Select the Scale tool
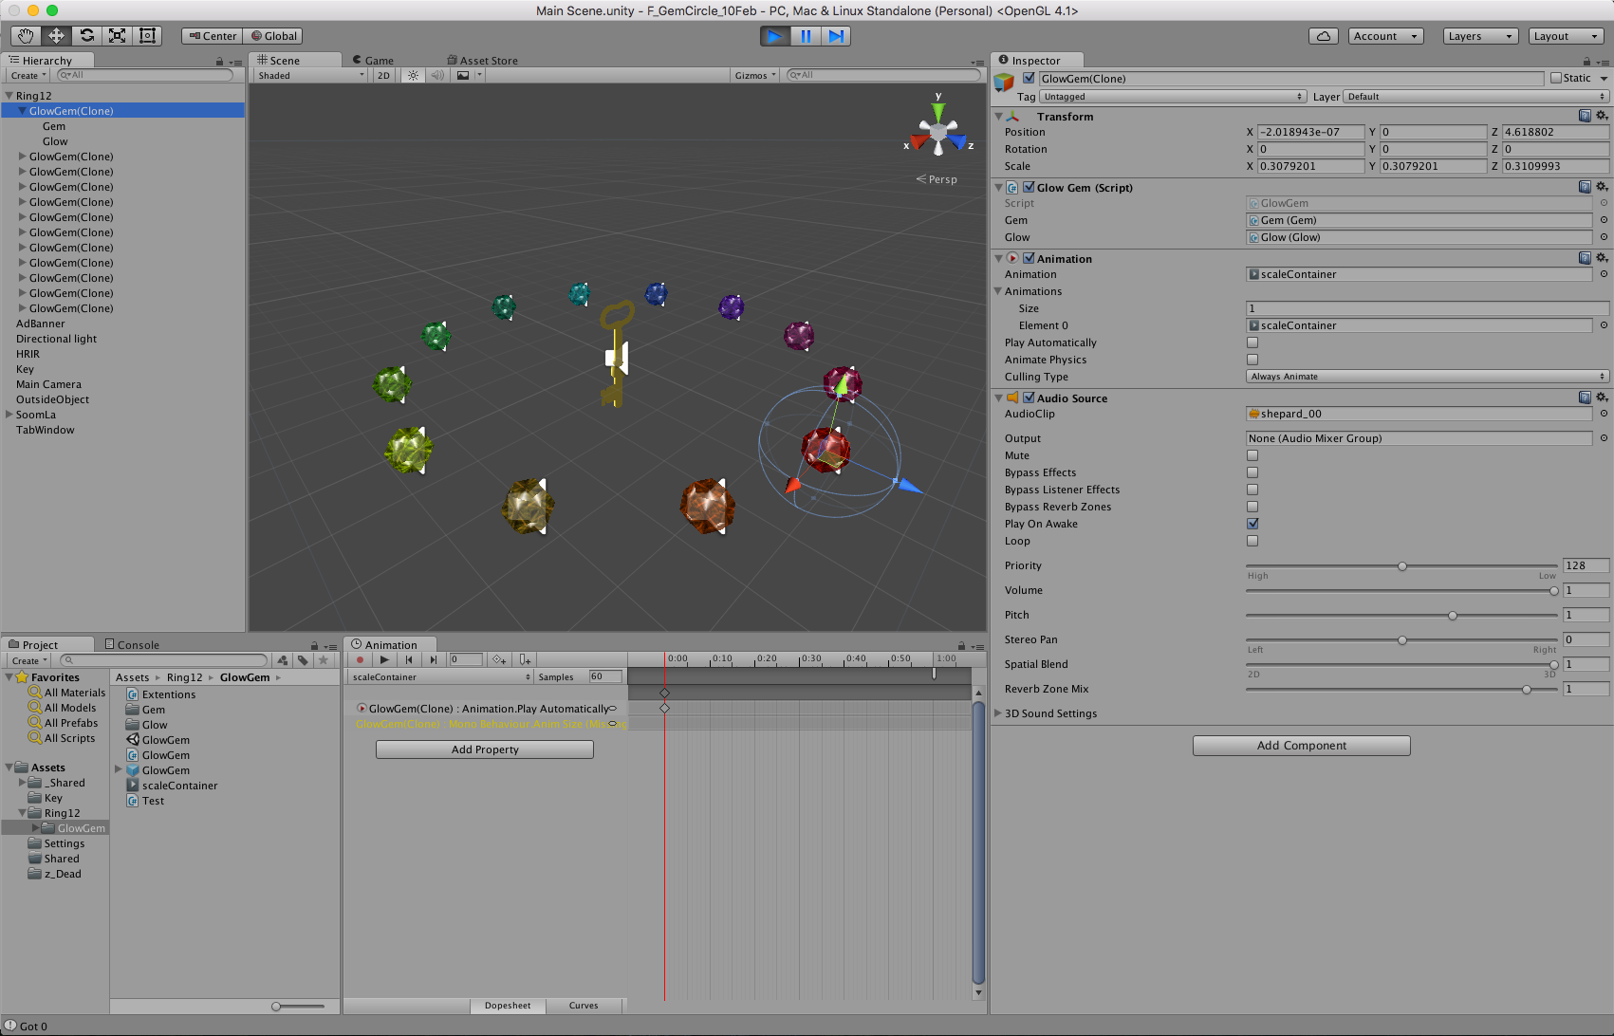 [117, 36]
